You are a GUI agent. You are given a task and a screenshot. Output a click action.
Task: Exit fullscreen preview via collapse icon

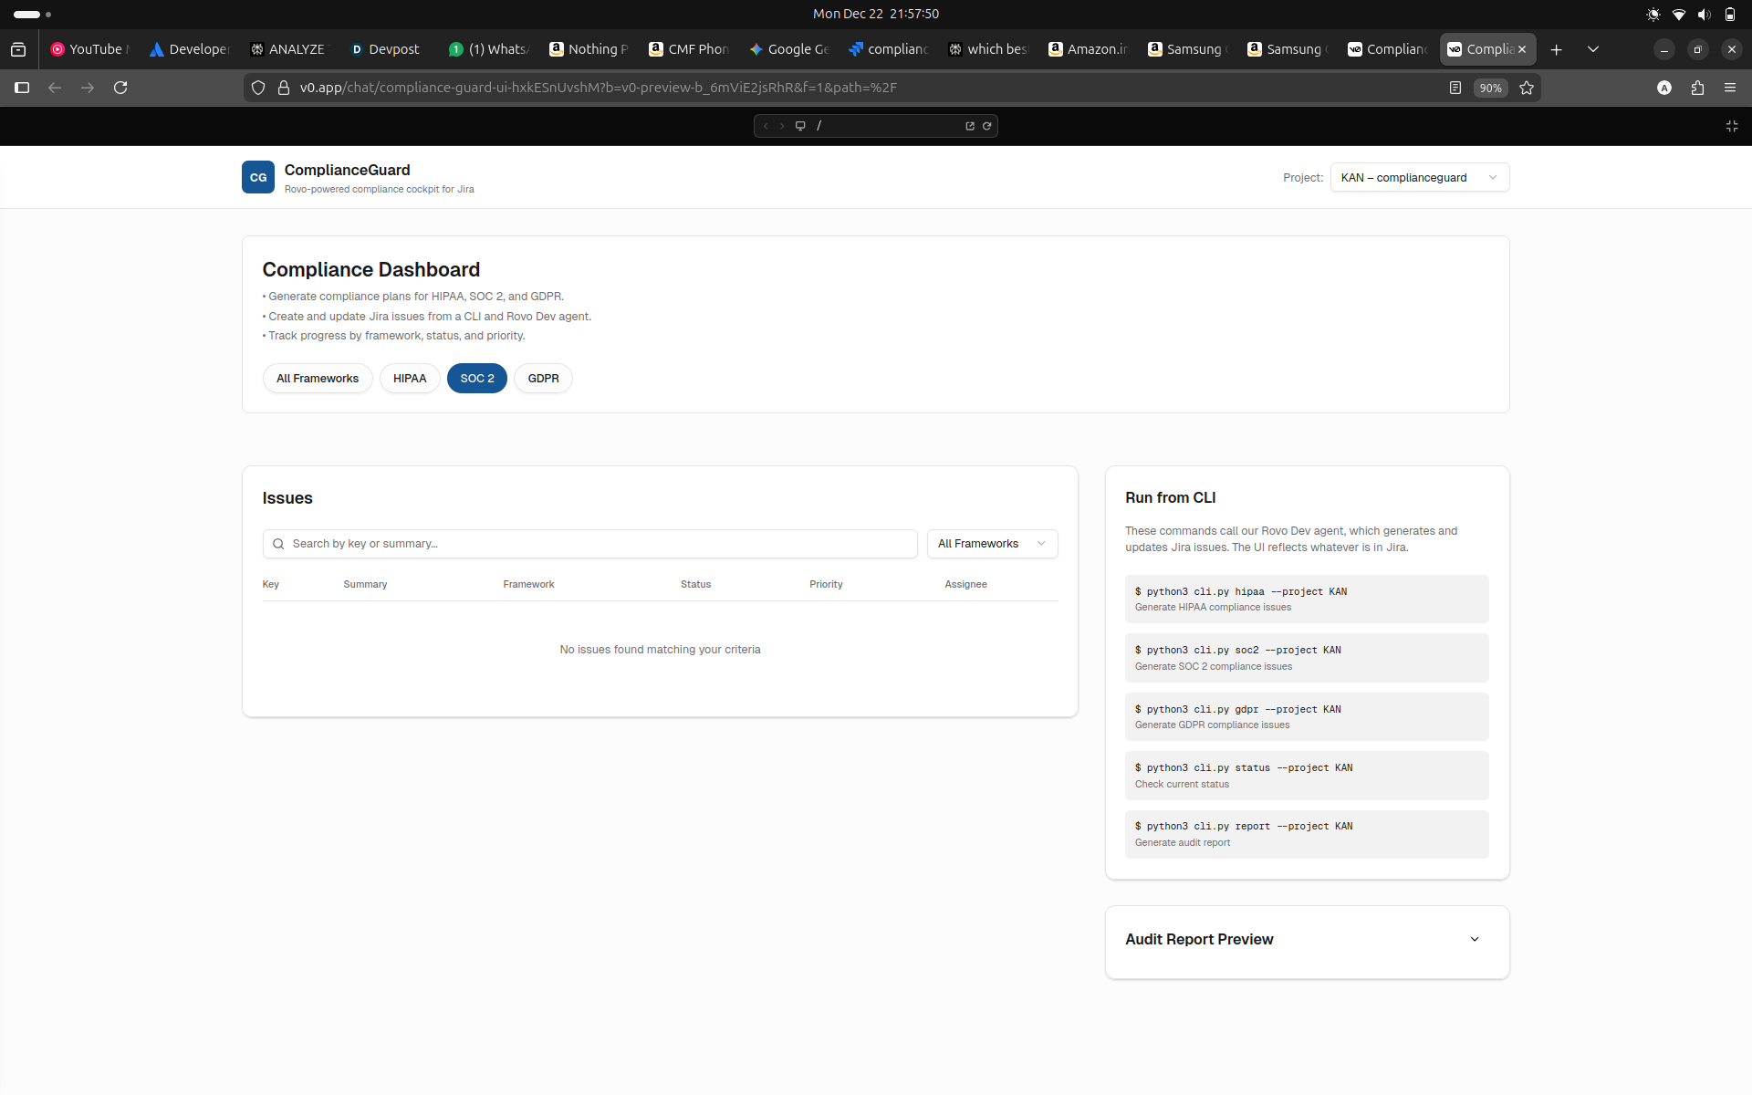tap(1731, 126)
